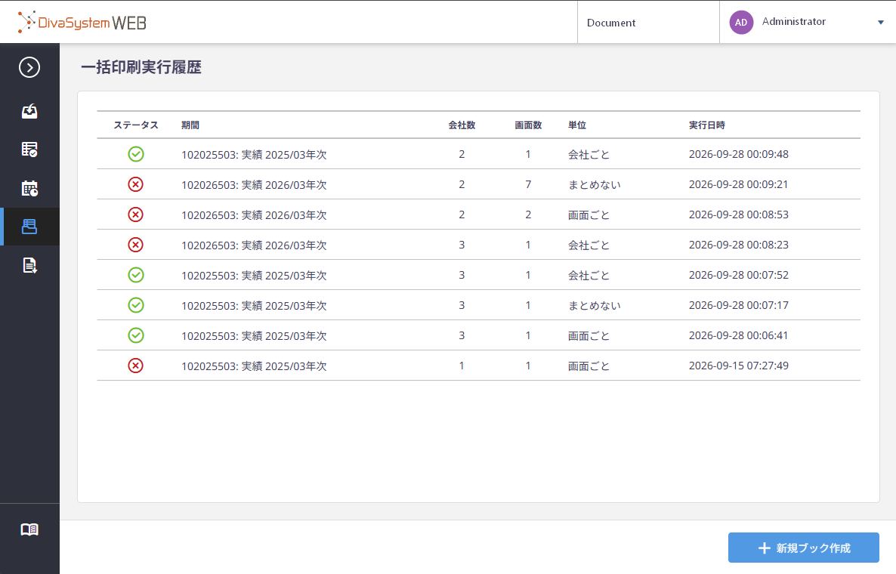The height and width of the screenshot is (574, 896).
Task: Open the row executed 2026-09-15 07:27:49
Action: click(478, 366)
